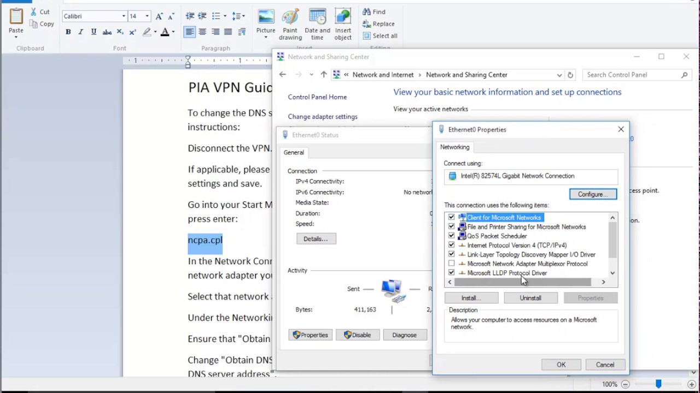Click the WordPad zoom slider handle
This screenshot has width=700, height=393.
coord(658,384)
